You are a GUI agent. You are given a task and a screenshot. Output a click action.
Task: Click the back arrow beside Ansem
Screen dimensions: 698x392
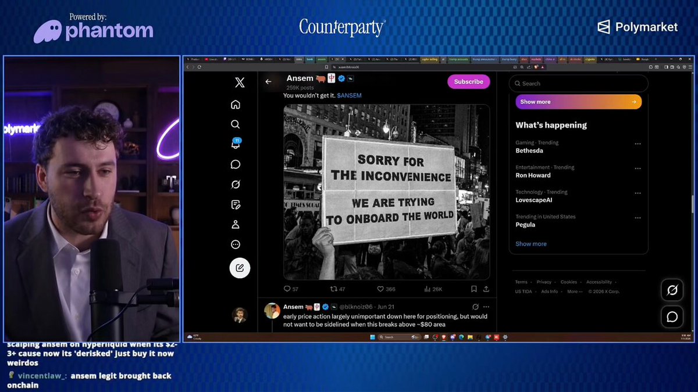[268, 82]
